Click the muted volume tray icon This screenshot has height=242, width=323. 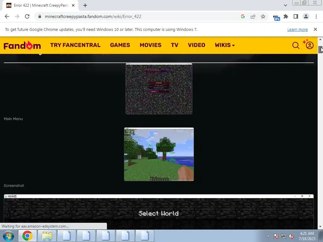pos(291,236)
